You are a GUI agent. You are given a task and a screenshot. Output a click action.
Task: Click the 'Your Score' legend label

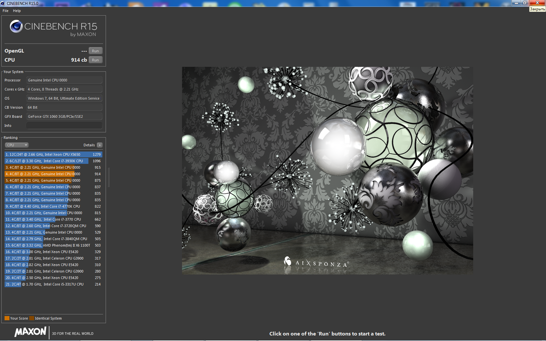pyautogui.click(x=19, y=318)
